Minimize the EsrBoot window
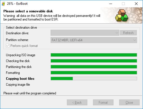The image size is (143, 109). [111, 4]
